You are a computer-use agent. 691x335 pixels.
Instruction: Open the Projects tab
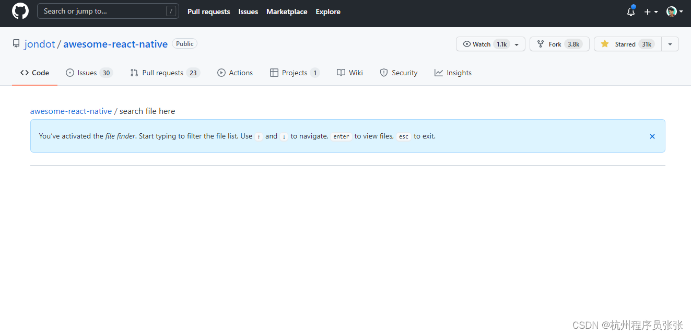295,73
